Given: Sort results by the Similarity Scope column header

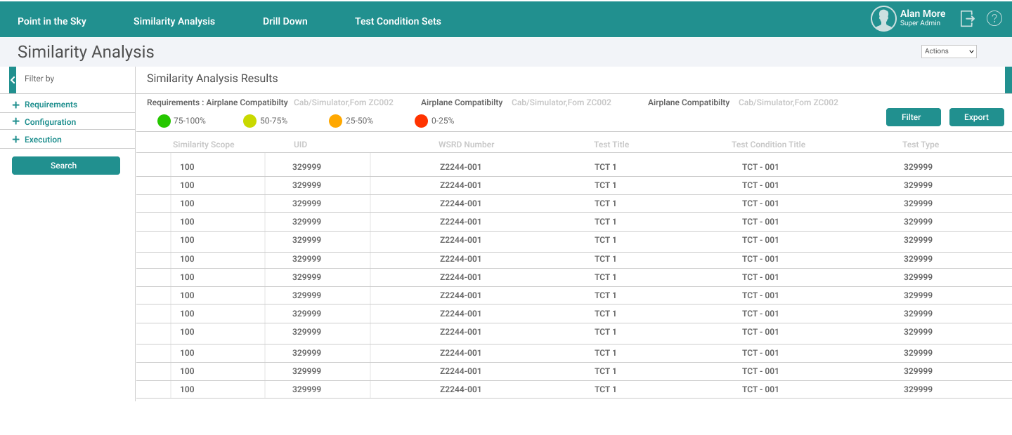Looking at the screenshot, I should click(x=203, y=145).
